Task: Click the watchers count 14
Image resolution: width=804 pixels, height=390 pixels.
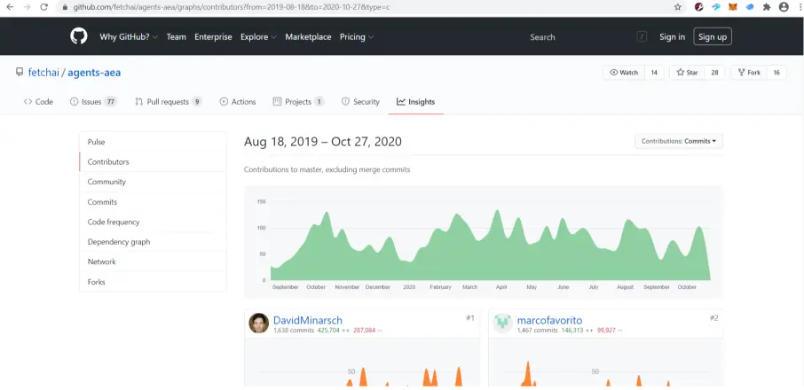Action: coord(654,73)
